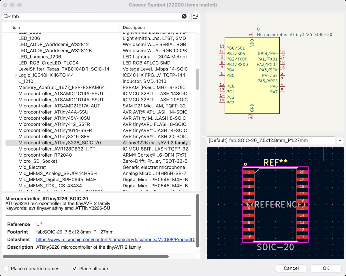Open the sort options button

[195, 16]
